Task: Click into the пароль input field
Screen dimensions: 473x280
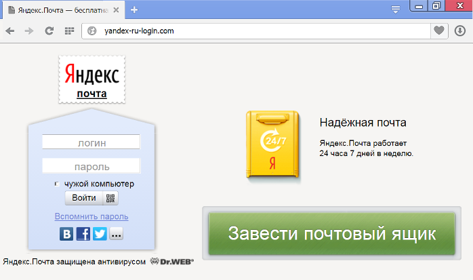Action: [91, 165]
